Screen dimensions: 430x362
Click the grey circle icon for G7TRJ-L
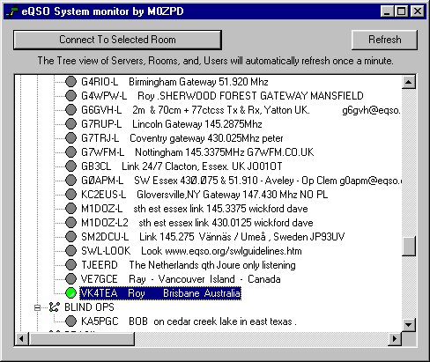(x=70, y=137)
